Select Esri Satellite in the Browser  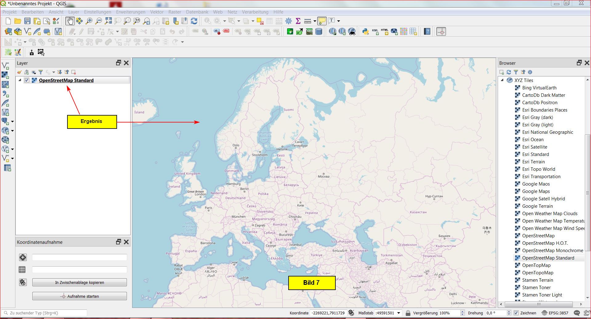click(535, 147)
